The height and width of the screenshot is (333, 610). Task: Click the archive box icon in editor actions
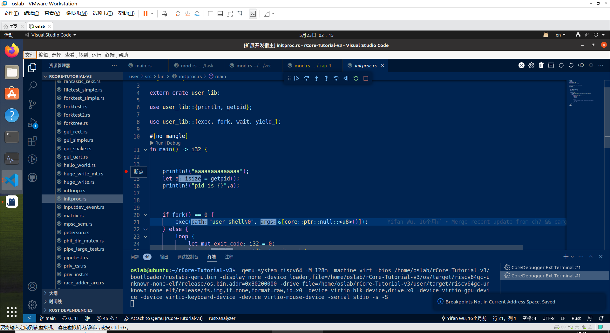pyautogui.click(x=551, y=65)
